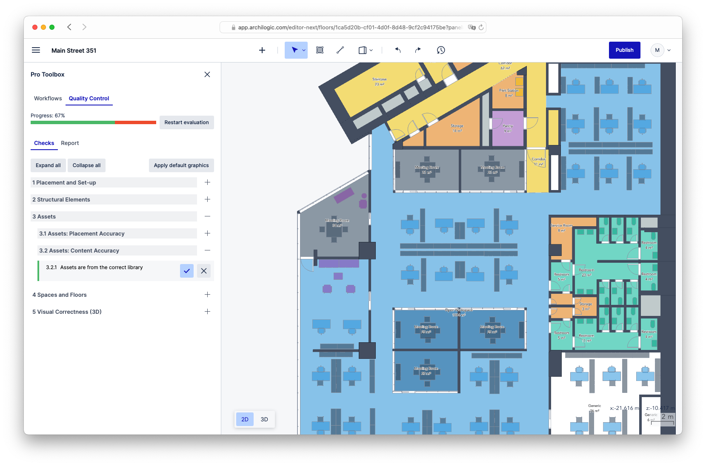Redo the last action

point(418,50)
